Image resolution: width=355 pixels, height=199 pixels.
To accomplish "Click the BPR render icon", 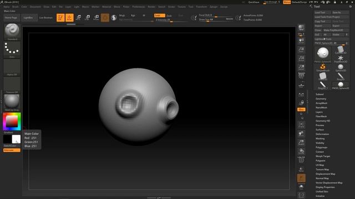I will [x=301, y=28].
